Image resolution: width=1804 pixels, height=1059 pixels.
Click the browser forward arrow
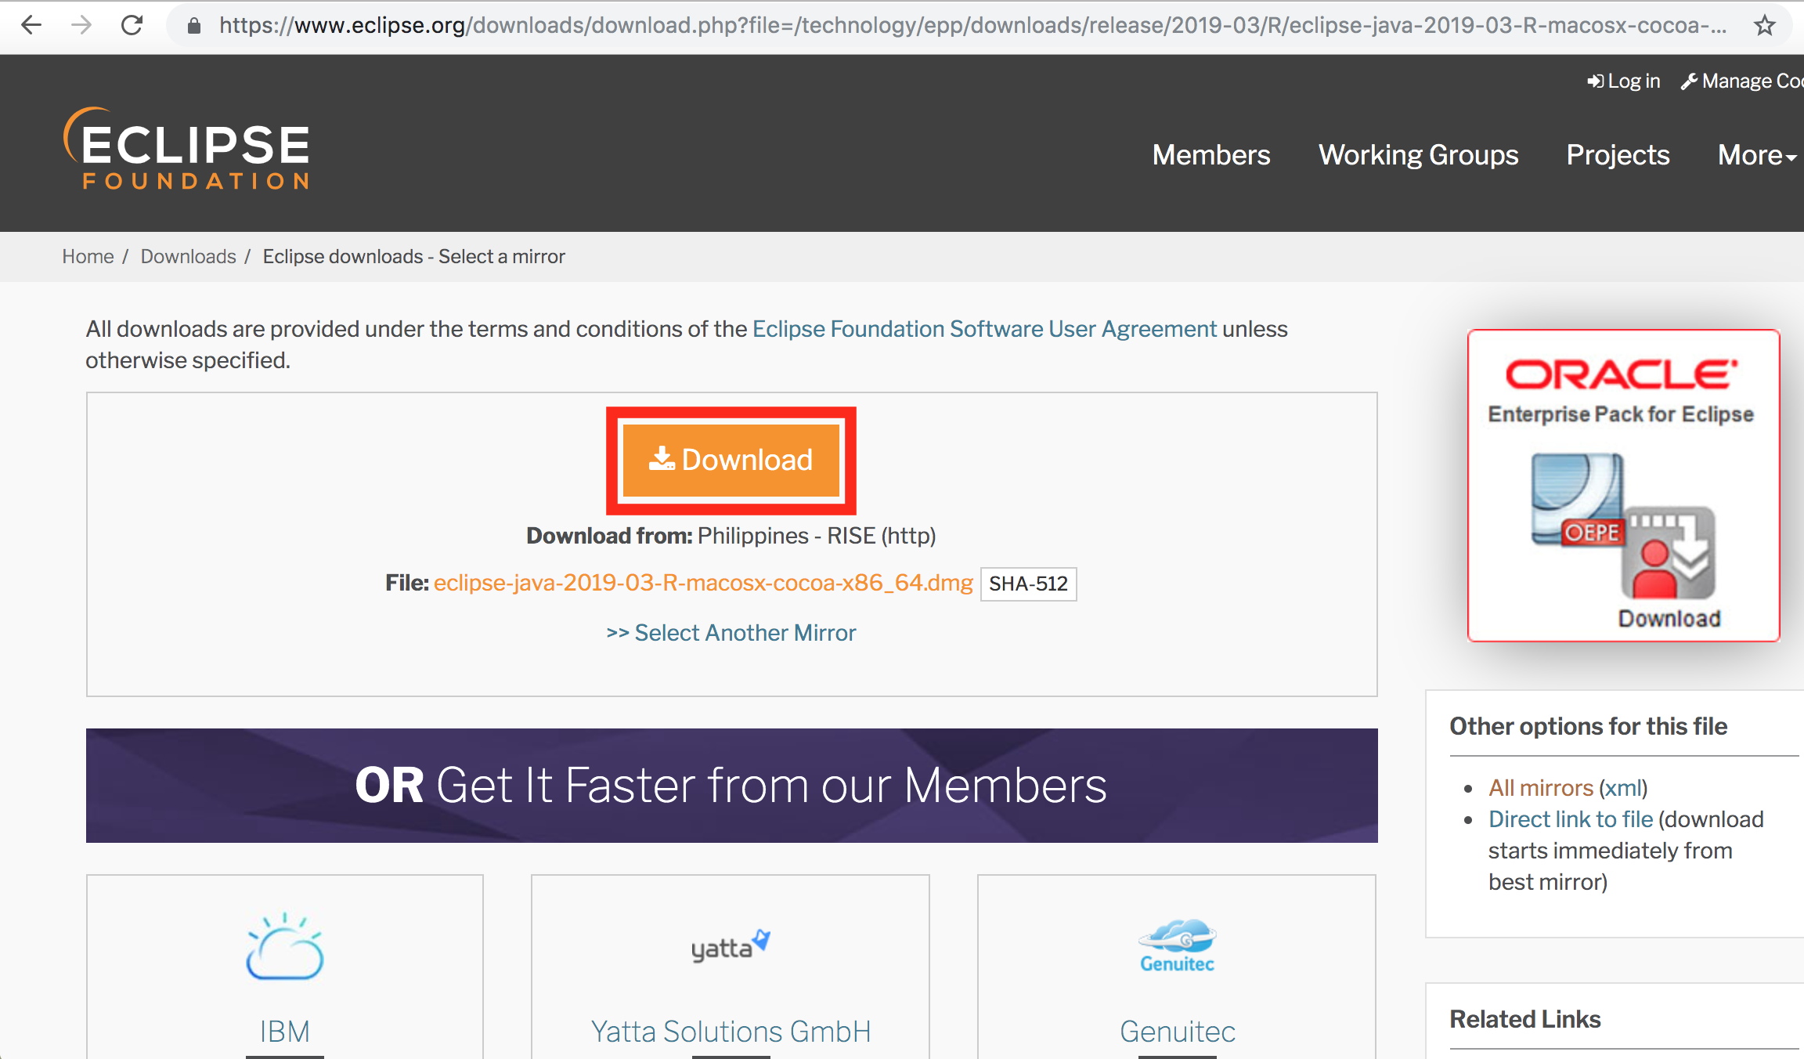(81, 25)
